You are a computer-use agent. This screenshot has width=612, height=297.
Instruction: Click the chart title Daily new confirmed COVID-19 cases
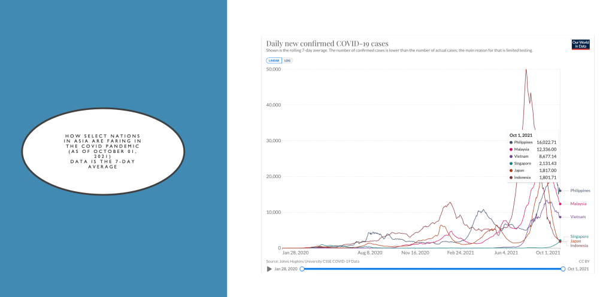(327, 43)
